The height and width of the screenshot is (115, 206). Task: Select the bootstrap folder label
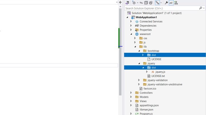[153, 51]
